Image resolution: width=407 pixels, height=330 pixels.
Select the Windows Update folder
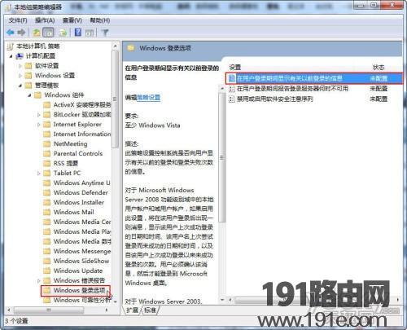78,271
